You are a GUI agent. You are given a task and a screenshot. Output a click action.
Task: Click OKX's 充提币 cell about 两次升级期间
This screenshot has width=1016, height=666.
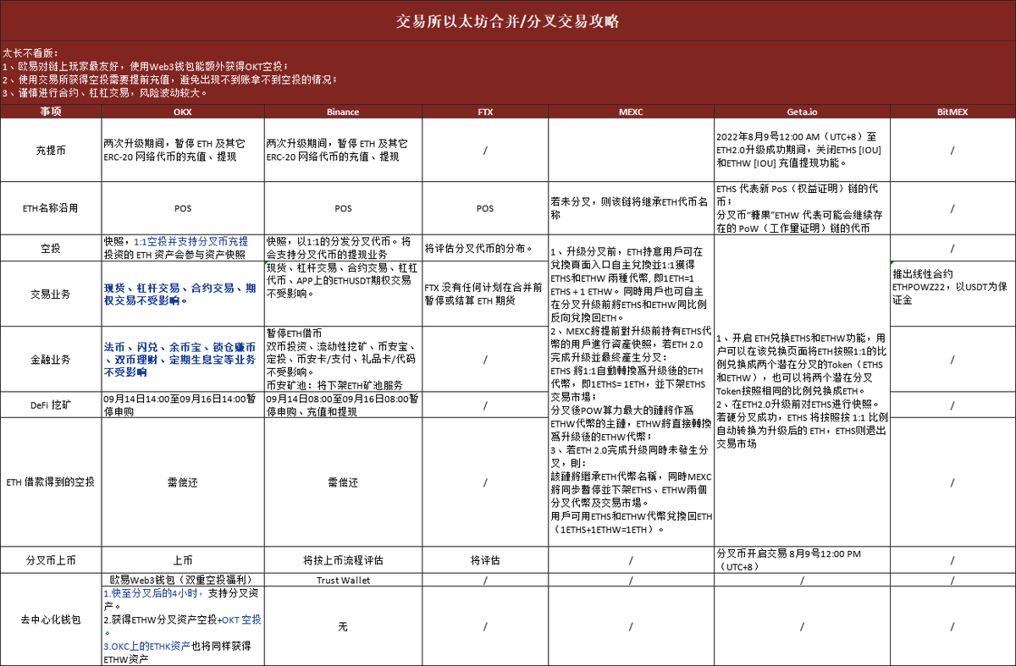pyautogui.click(x=182, y=150)
